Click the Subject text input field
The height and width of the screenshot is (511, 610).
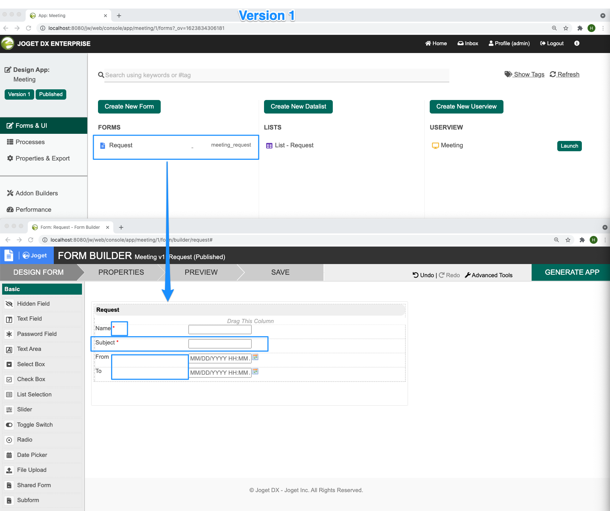coord(220,344)
